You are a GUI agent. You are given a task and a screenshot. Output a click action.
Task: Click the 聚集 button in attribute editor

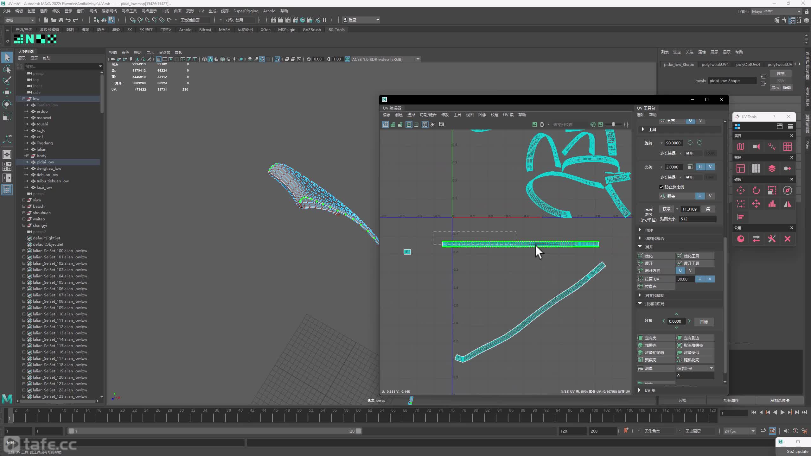[x=781, y=73]
